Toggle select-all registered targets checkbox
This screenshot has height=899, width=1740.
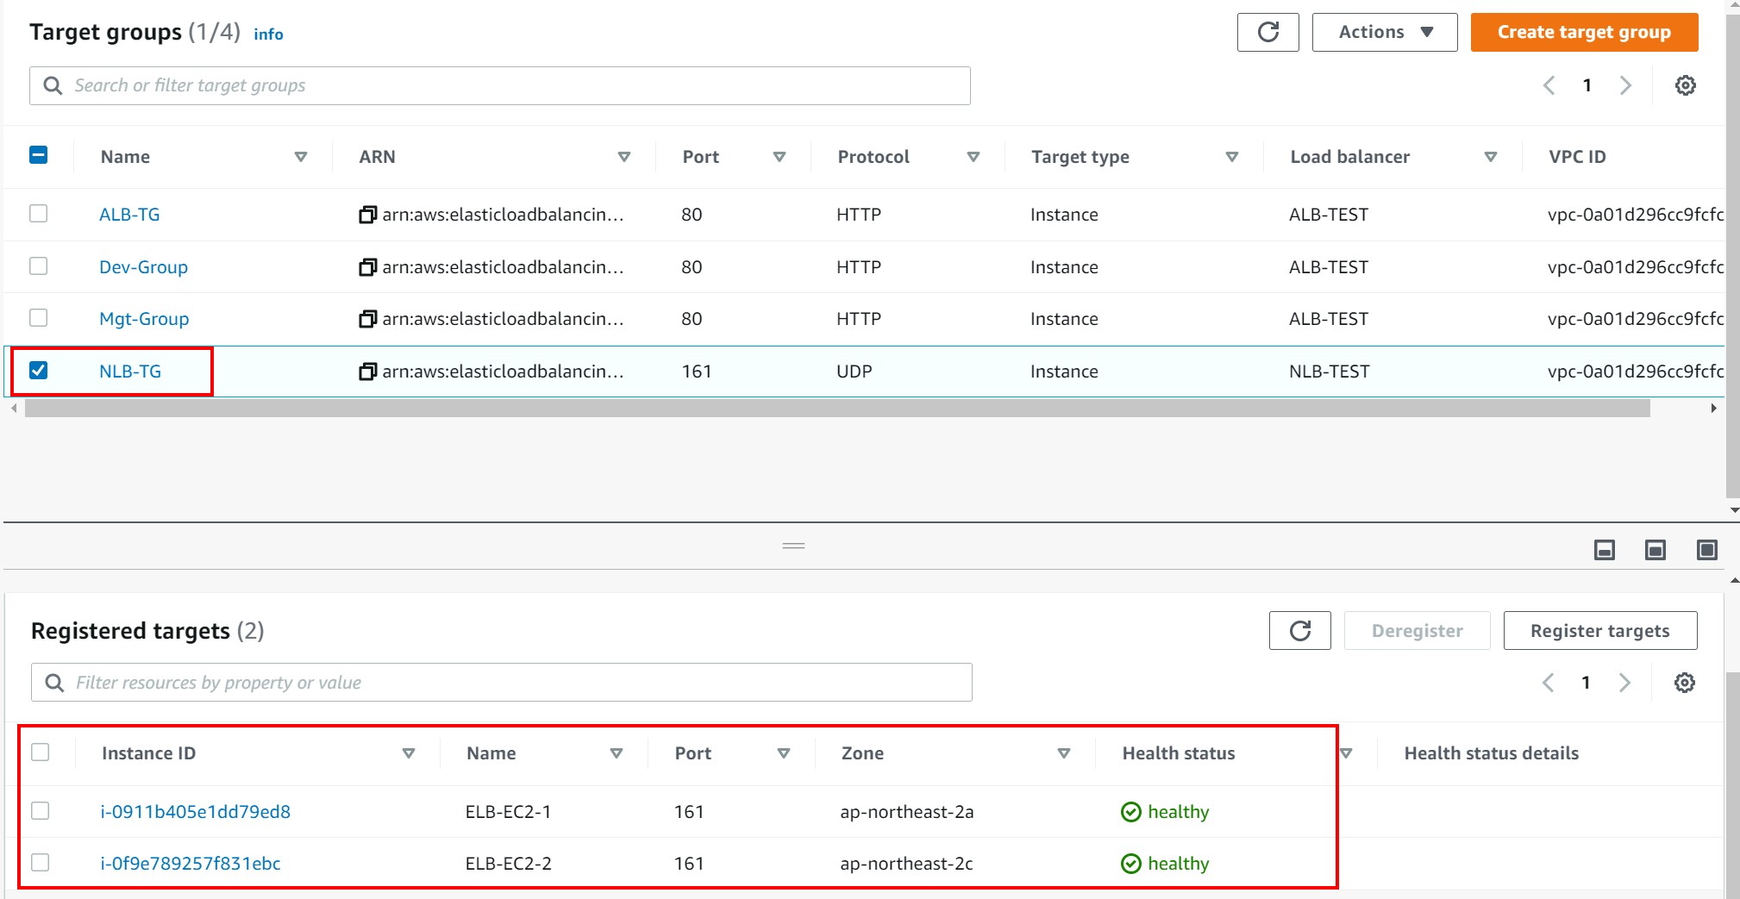(x=41, y=752)
